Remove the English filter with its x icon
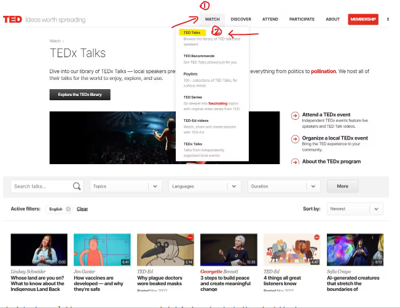The height and width of the screenshot is (308, 400). click(68, 209)
